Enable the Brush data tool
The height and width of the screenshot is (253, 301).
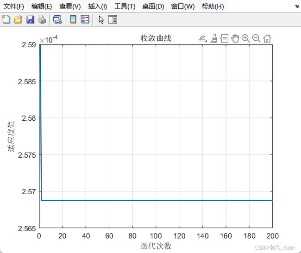(214, 38)
